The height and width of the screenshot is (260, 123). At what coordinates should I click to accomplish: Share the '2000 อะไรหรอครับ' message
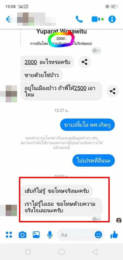point(85,62)
